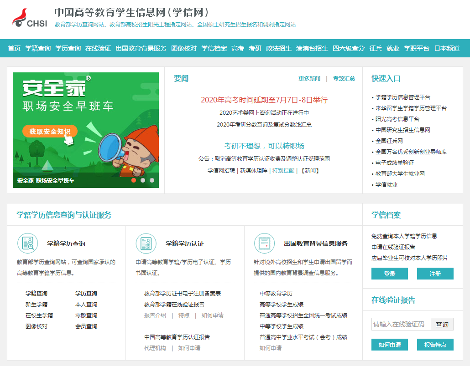Image resolution: width=470 pixels, height=366 pixels.
Task: Open the 考研 navigation item
Action: point(254,48)
